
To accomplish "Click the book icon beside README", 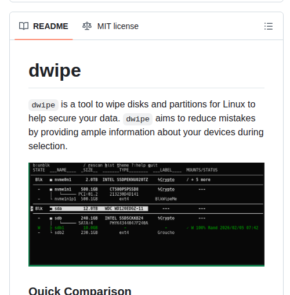I will pyautogui.click(x=24, y=26).
